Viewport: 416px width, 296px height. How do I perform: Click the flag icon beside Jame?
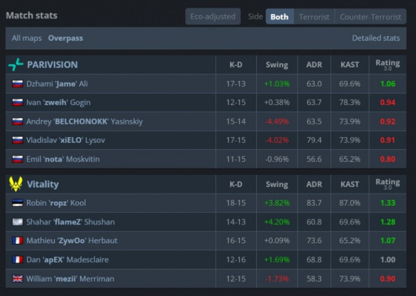tap(17, 84)
